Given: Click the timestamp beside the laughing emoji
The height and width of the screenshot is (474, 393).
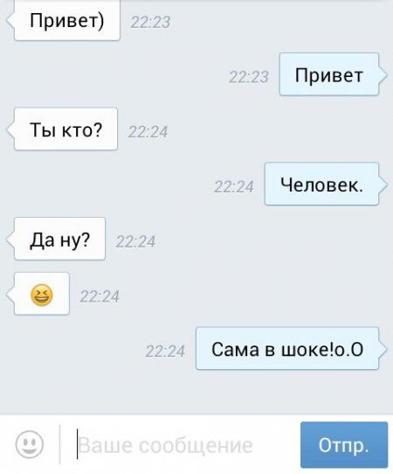Looking at the screenshot, I should [100, 296].
